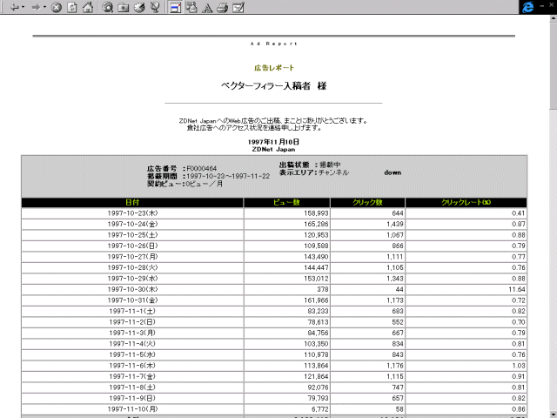Click the ベクターフィラー入稿者 様 title
The height and width of the screenshot is (418, 557).
273,86
